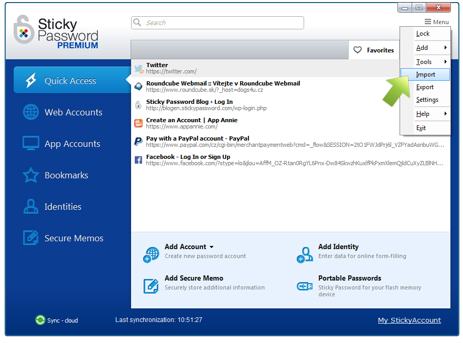Click the Sticky Password padlock logo

point(24,29)
